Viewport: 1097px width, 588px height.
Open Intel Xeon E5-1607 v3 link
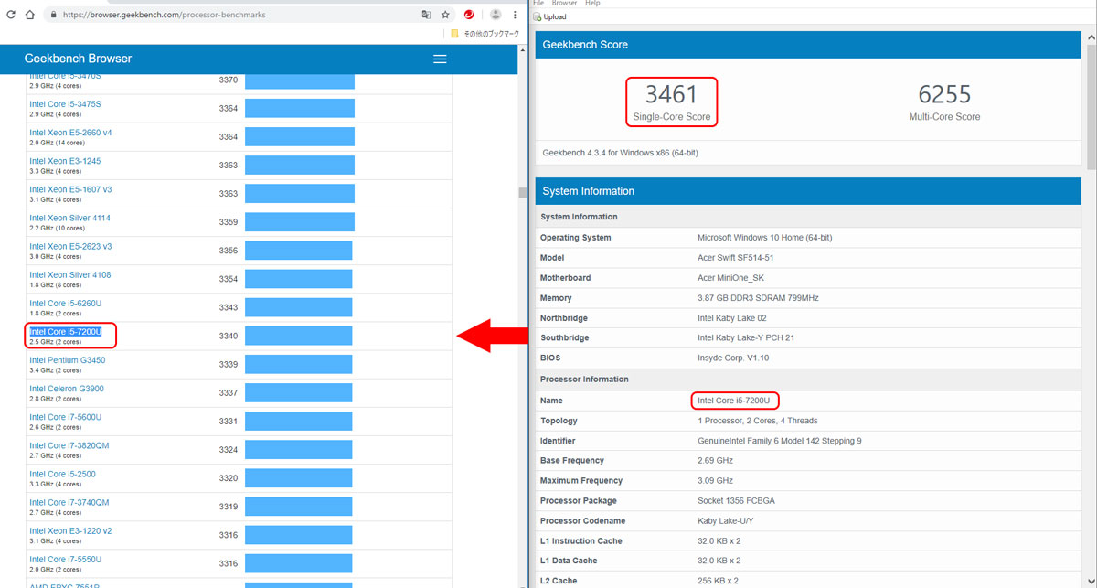click(70, 189)
